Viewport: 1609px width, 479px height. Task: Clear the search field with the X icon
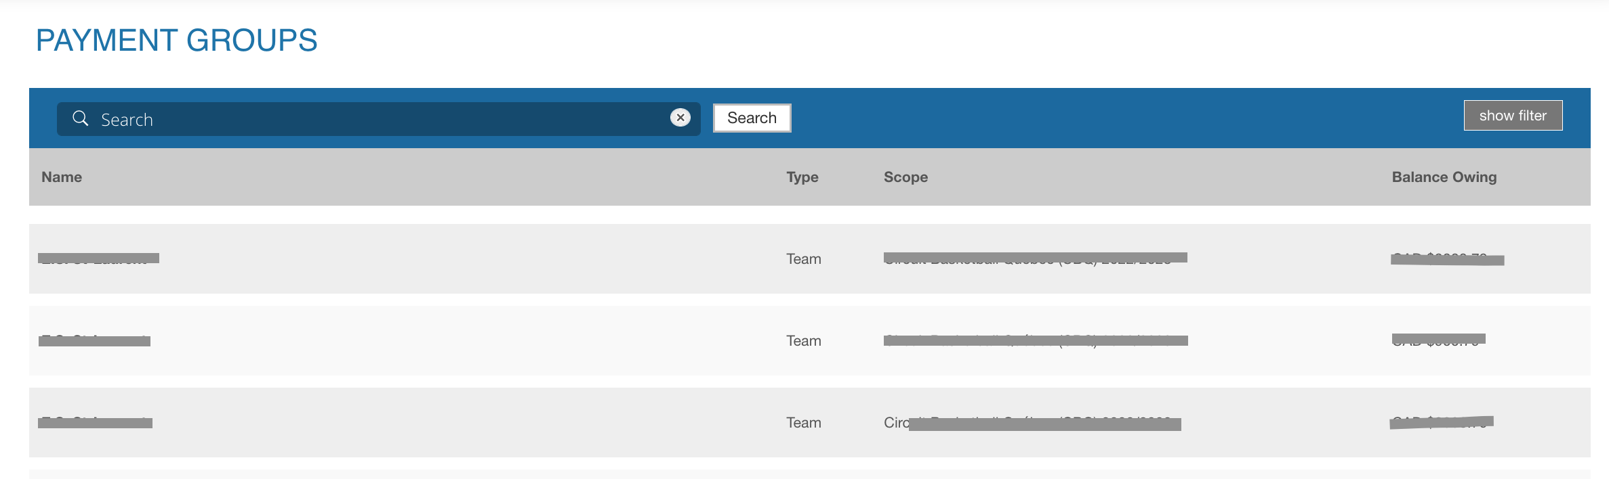click(680, 118)
